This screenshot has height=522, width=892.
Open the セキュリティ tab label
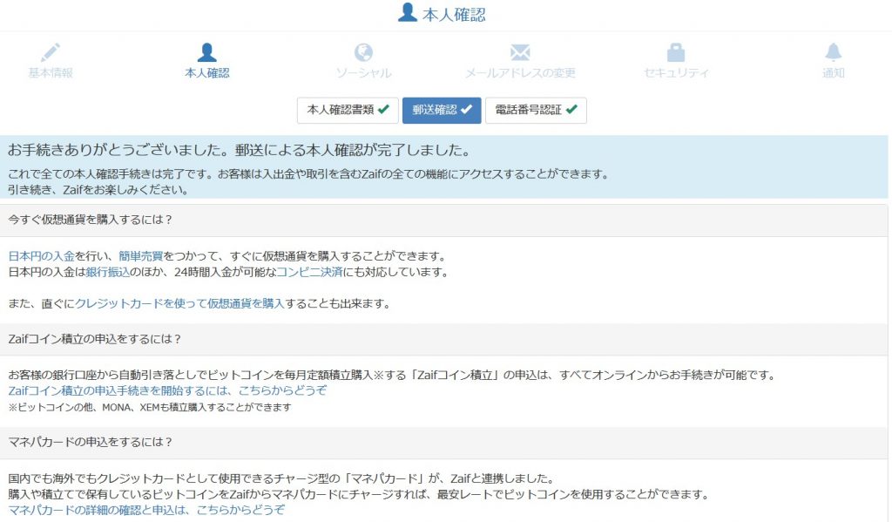coord(676,73)
